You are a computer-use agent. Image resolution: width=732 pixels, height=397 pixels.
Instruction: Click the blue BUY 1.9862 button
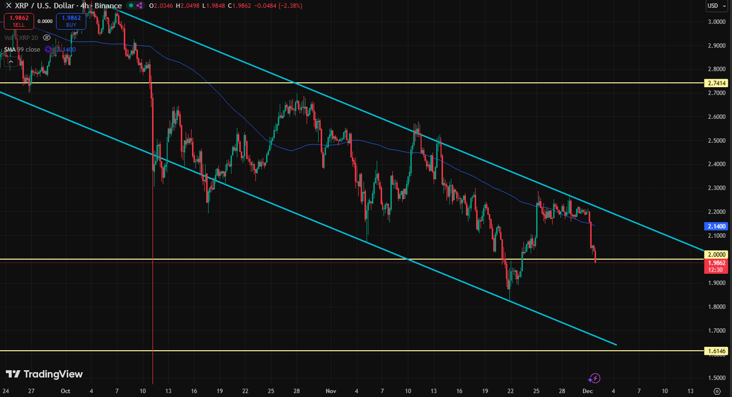coord(71,21)
